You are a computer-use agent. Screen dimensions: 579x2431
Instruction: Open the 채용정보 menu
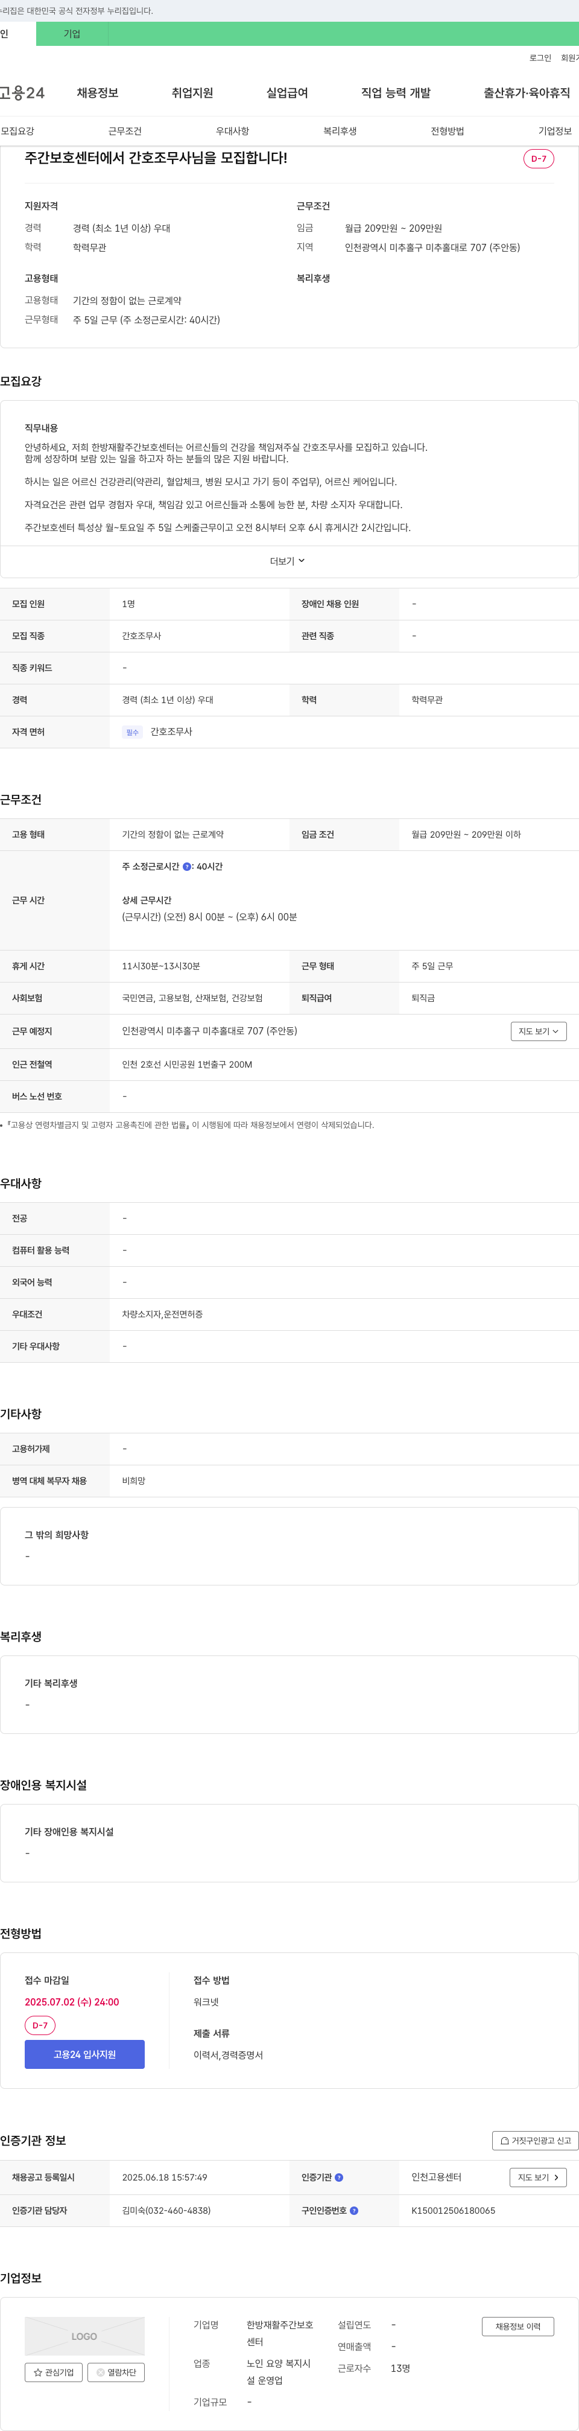(x=97, y=92)
